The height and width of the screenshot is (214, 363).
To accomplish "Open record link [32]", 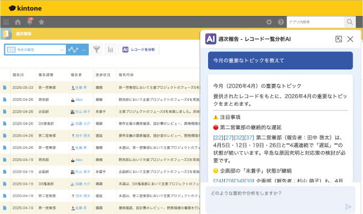I will pos(239,137).
